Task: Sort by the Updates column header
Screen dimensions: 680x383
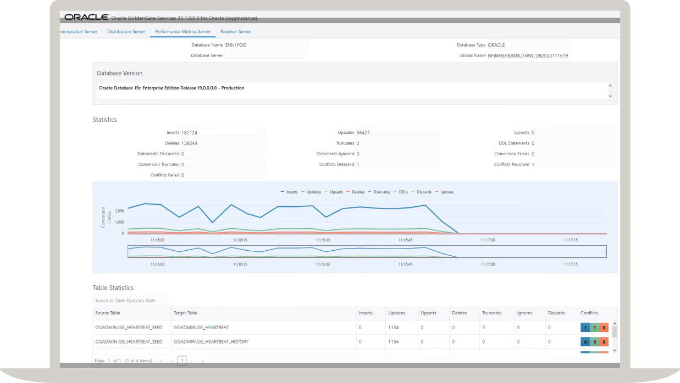Action: pyautogui.click(x=396, y=313)
